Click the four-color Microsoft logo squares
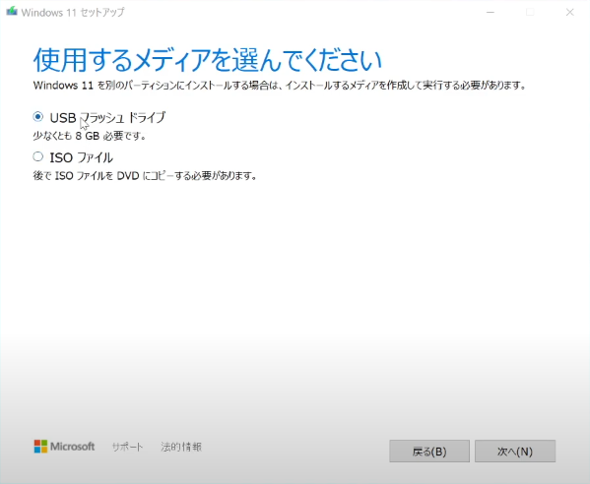590x484 pixels. pyautogui.click(x=40, y=447)
